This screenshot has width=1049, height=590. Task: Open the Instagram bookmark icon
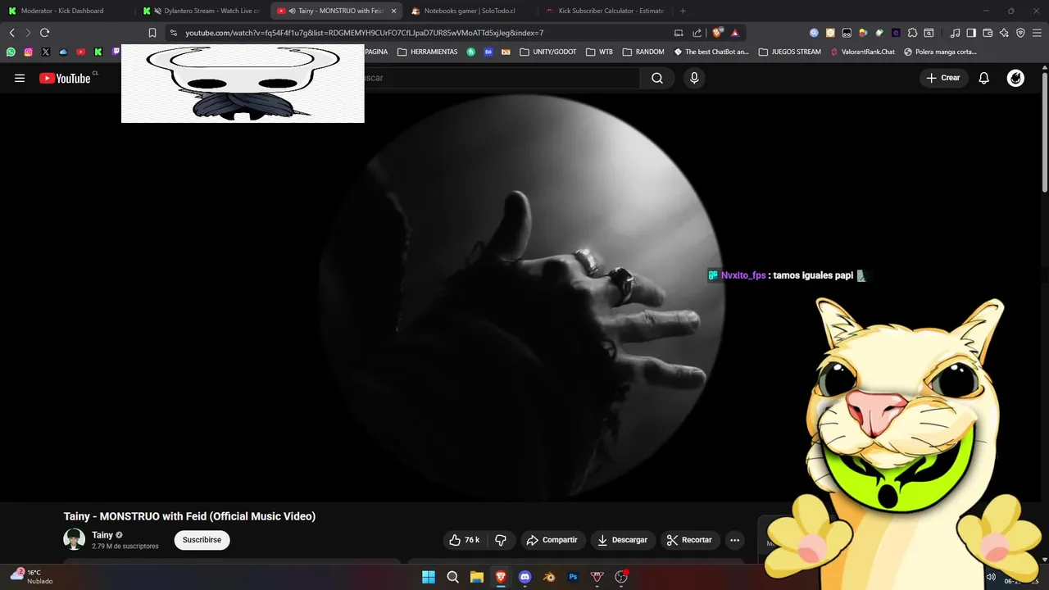point(28,52)
